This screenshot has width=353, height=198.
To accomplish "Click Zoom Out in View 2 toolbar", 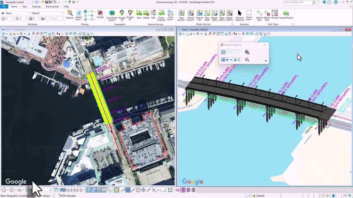I will pos(214,34).
